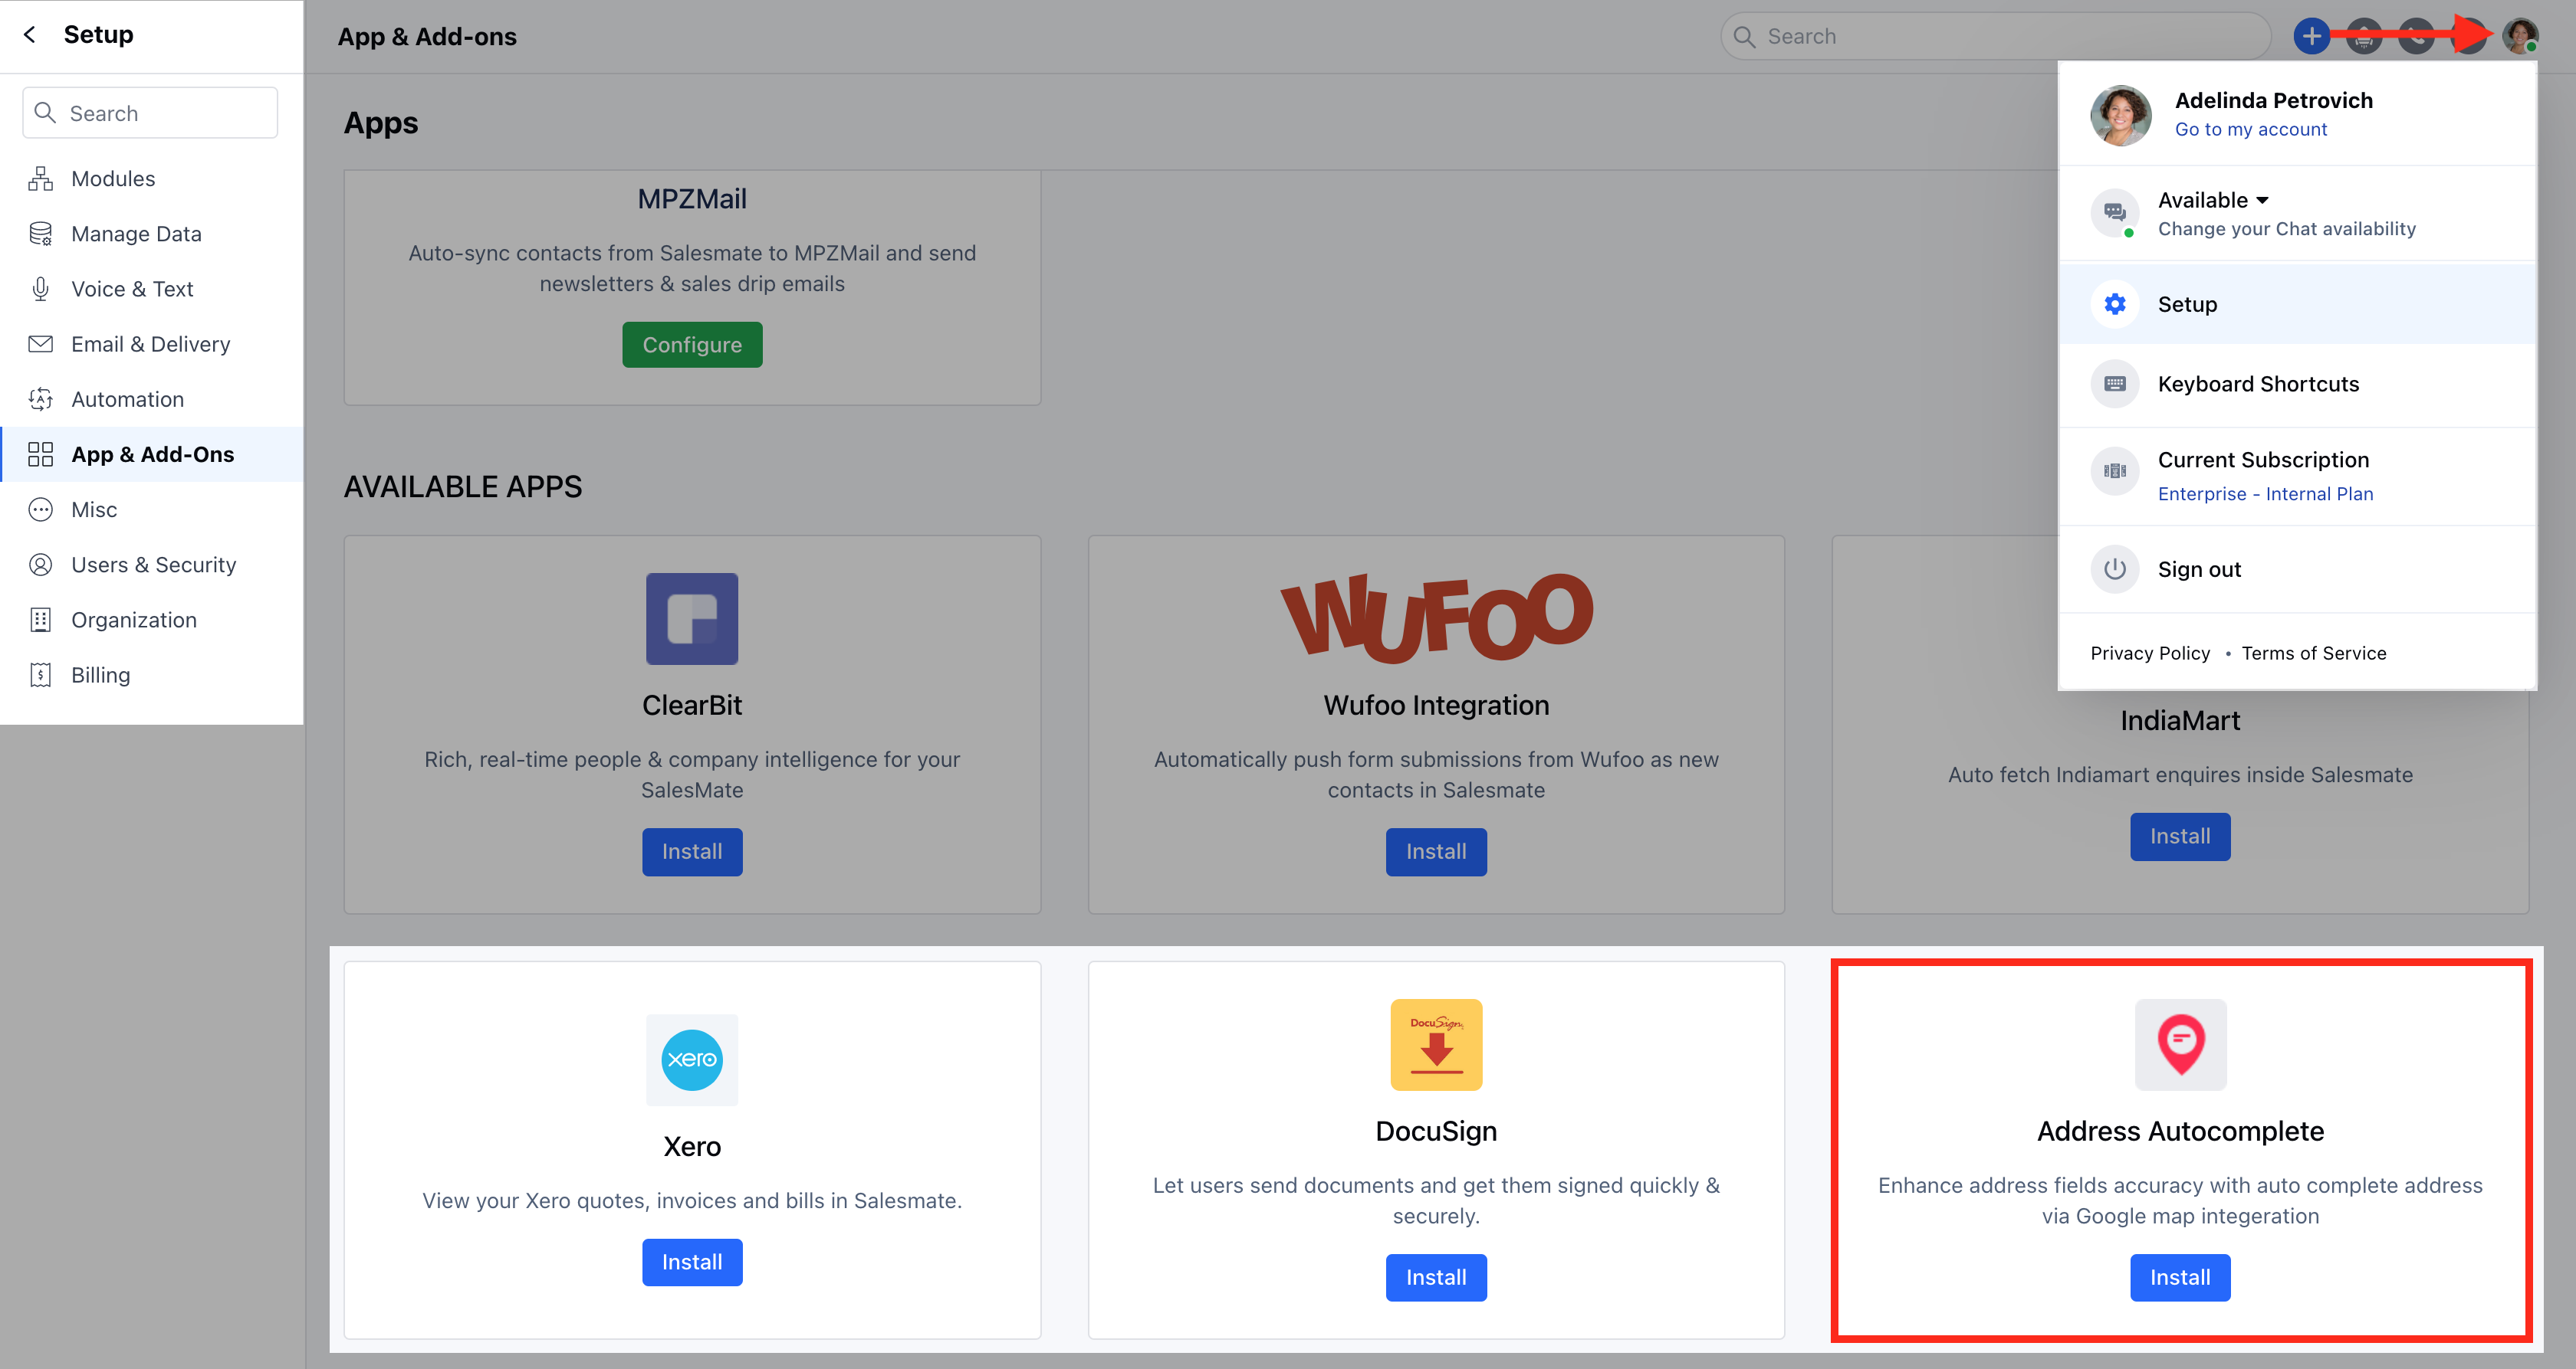The height and width of the screenshot is (1369, 2576).
Task: Open Modules from the sidebar icon
Action: [40, 178]
